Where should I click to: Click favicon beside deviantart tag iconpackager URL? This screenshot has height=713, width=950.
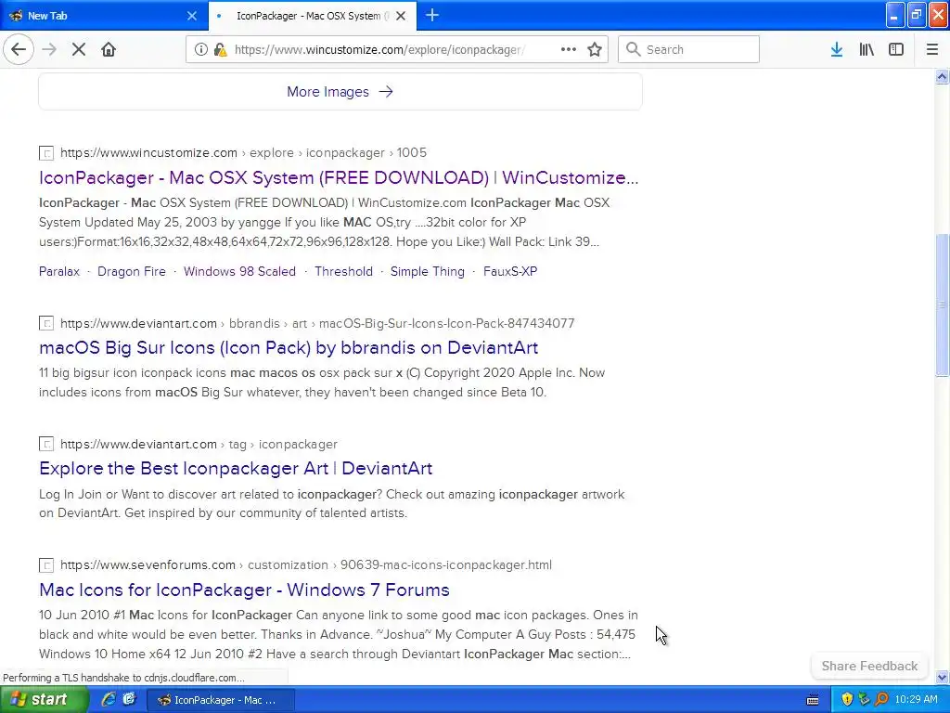(x=46, y=445)
